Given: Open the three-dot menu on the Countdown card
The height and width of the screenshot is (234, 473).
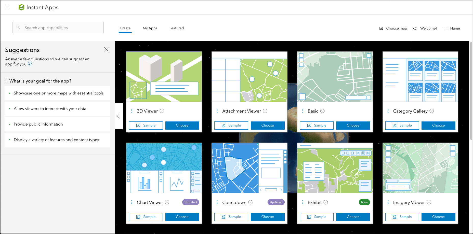Looking at the screenshot, I should point(217,202).
